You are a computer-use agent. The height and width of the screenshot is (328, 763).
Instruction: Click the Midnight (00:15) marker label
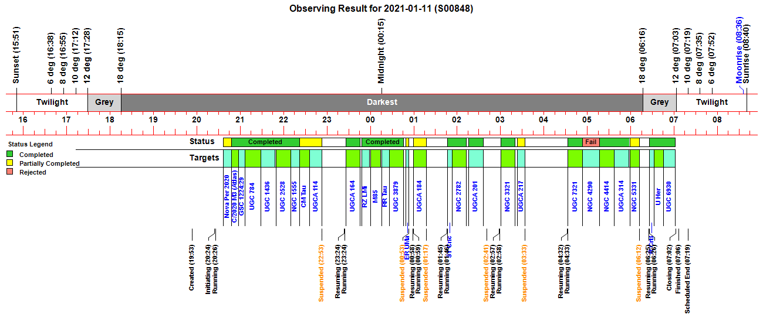coord(381,51)
